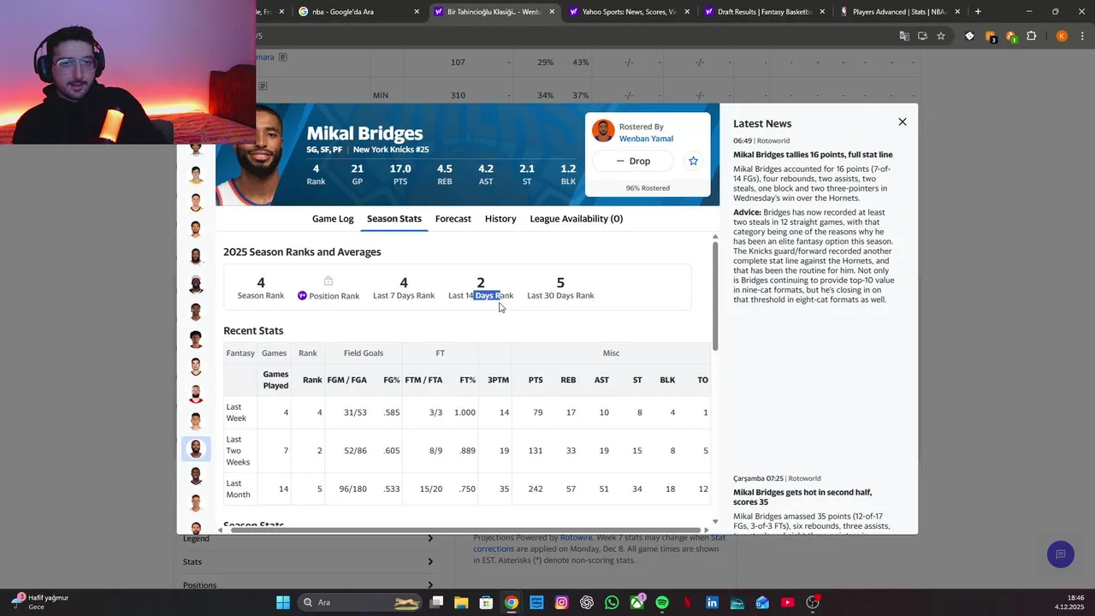1095x616 pixels.
Task: Click the scroll up arrow in player card
Action: 715,236
